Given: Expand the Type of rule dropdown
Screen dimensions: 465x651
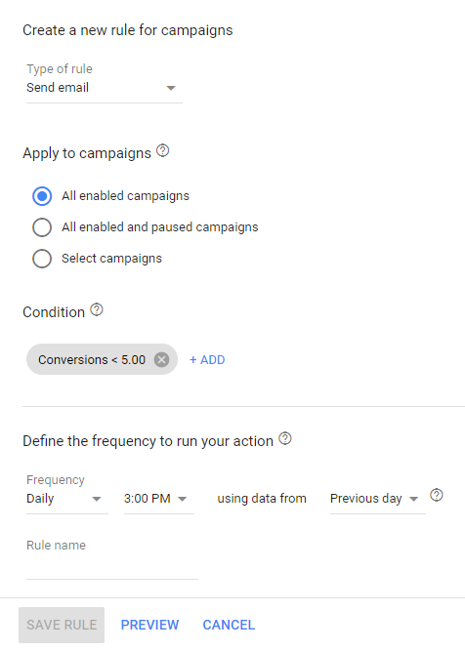Looking at the screenshot, I should click(x=105, y=88).
